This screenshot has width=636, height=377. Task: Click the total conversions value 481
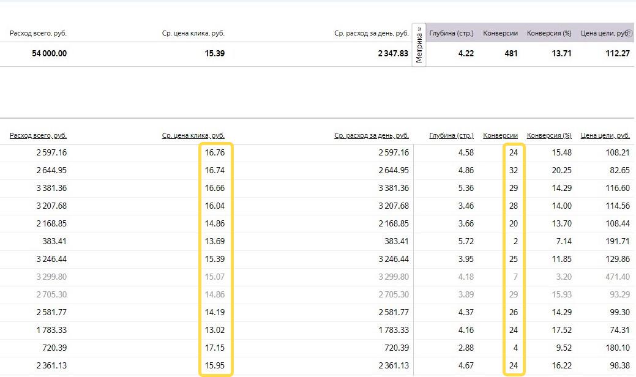(510, 54)
